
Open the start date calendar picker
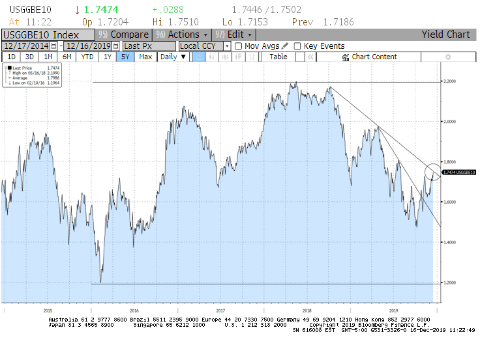click(x=53, y=46)
